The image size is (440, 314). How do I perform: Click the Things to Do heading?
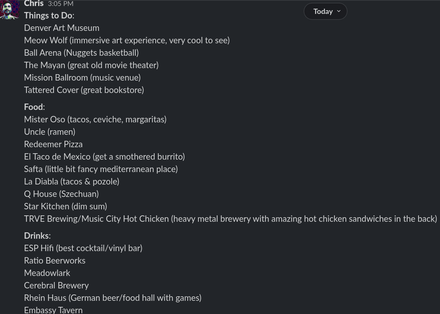coord(48,15)
